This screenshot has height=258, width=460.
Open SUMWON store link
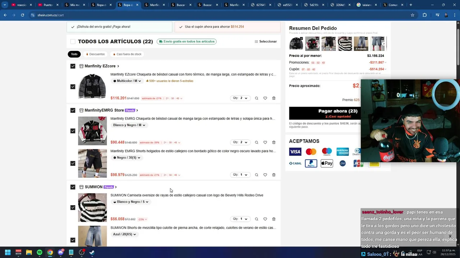pyautogui.click(x=93, y=187)
